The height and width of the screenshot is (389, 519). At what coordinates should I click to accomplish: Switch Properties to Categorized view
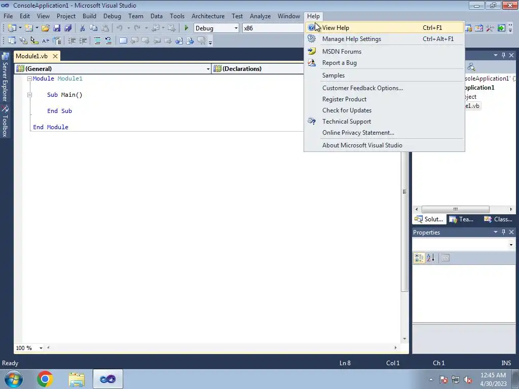pyautogui.click(x=419, y=258)
